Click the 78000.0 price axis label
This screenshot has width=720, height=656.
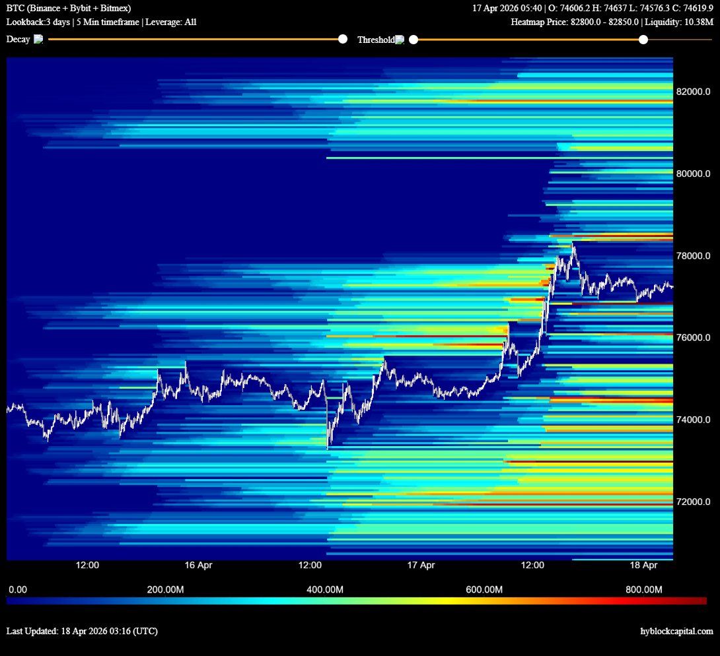pyautogui.click(x=693, y=256)
